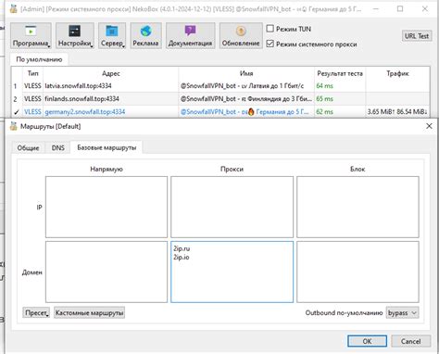
Task: Click the Прокси IP text box
Action: pyautogui.click(x=232, y=207)
